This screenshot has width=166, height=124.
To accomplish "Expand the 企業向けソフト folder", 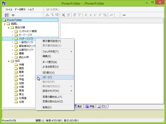I will (x=12, y=50).
